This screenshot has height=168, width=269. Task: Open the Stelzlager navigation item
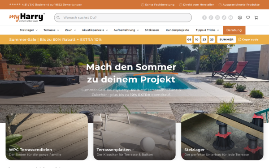pos(27,30)
